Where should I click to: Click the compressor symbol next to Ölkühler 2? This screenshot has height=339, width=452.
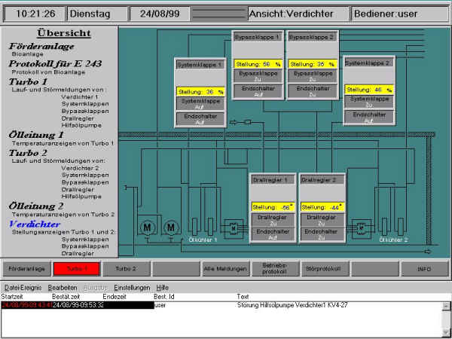tap(361, 229)
